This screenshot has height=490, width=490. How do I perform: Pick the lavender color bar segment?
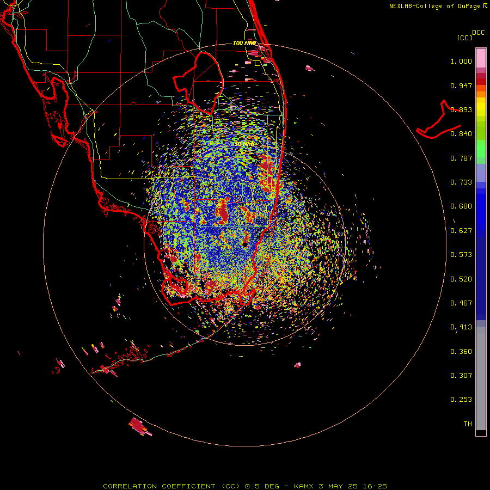[481, 173]
